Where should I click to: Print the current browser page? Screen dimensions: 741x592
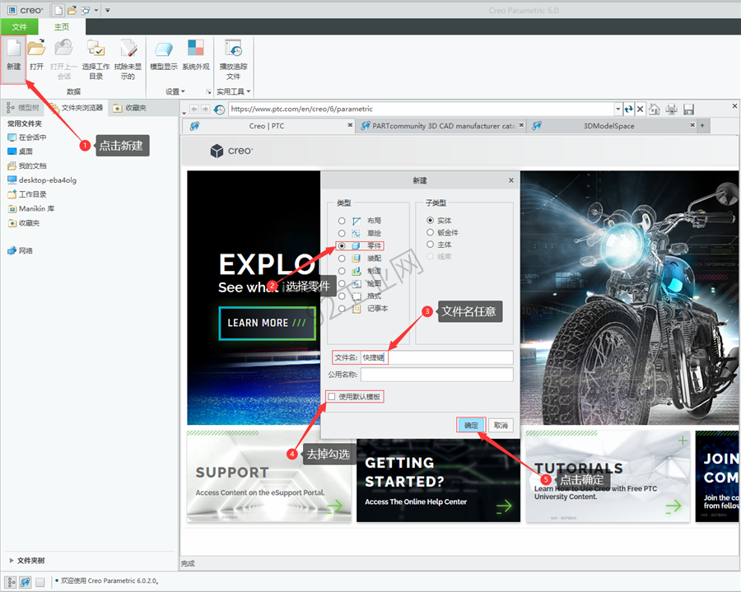[672, 110]
